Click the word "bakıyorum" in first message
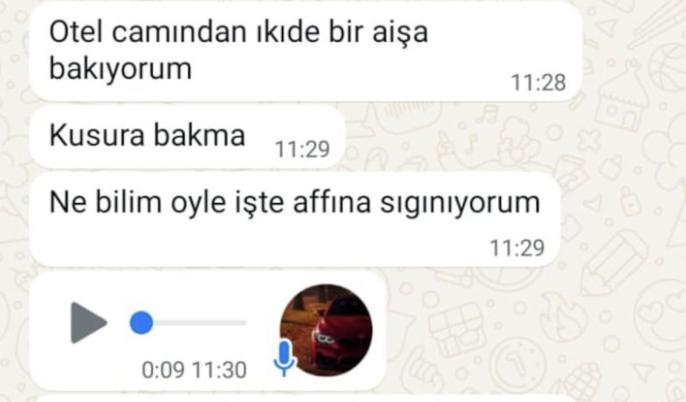 pos(120,69)
